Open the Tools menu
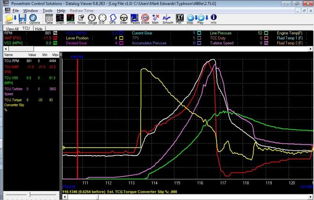314x200 pixels. (x=47, y=11)
